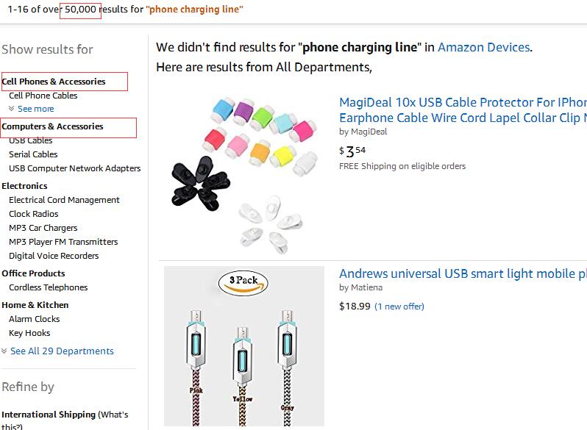Image resolution: width=587 pixels, height=430 pixels.
Task: Expand See All 29 Departments
Action: pyautogui.click(x=62, y=351)
